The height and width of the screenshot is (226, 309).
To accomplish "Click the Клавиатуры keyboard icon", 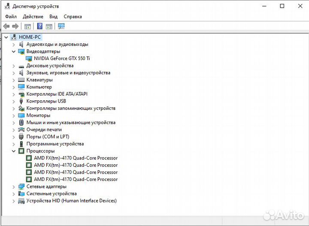I will (21, 80).
